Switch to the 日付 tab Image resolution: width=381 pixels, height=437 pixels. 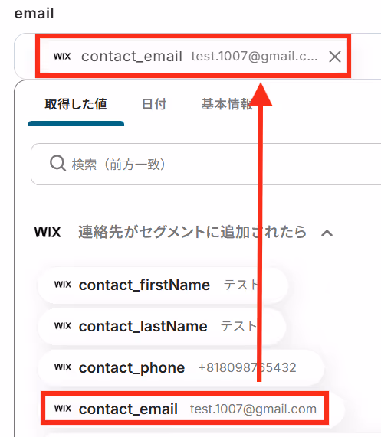[154, 104]
